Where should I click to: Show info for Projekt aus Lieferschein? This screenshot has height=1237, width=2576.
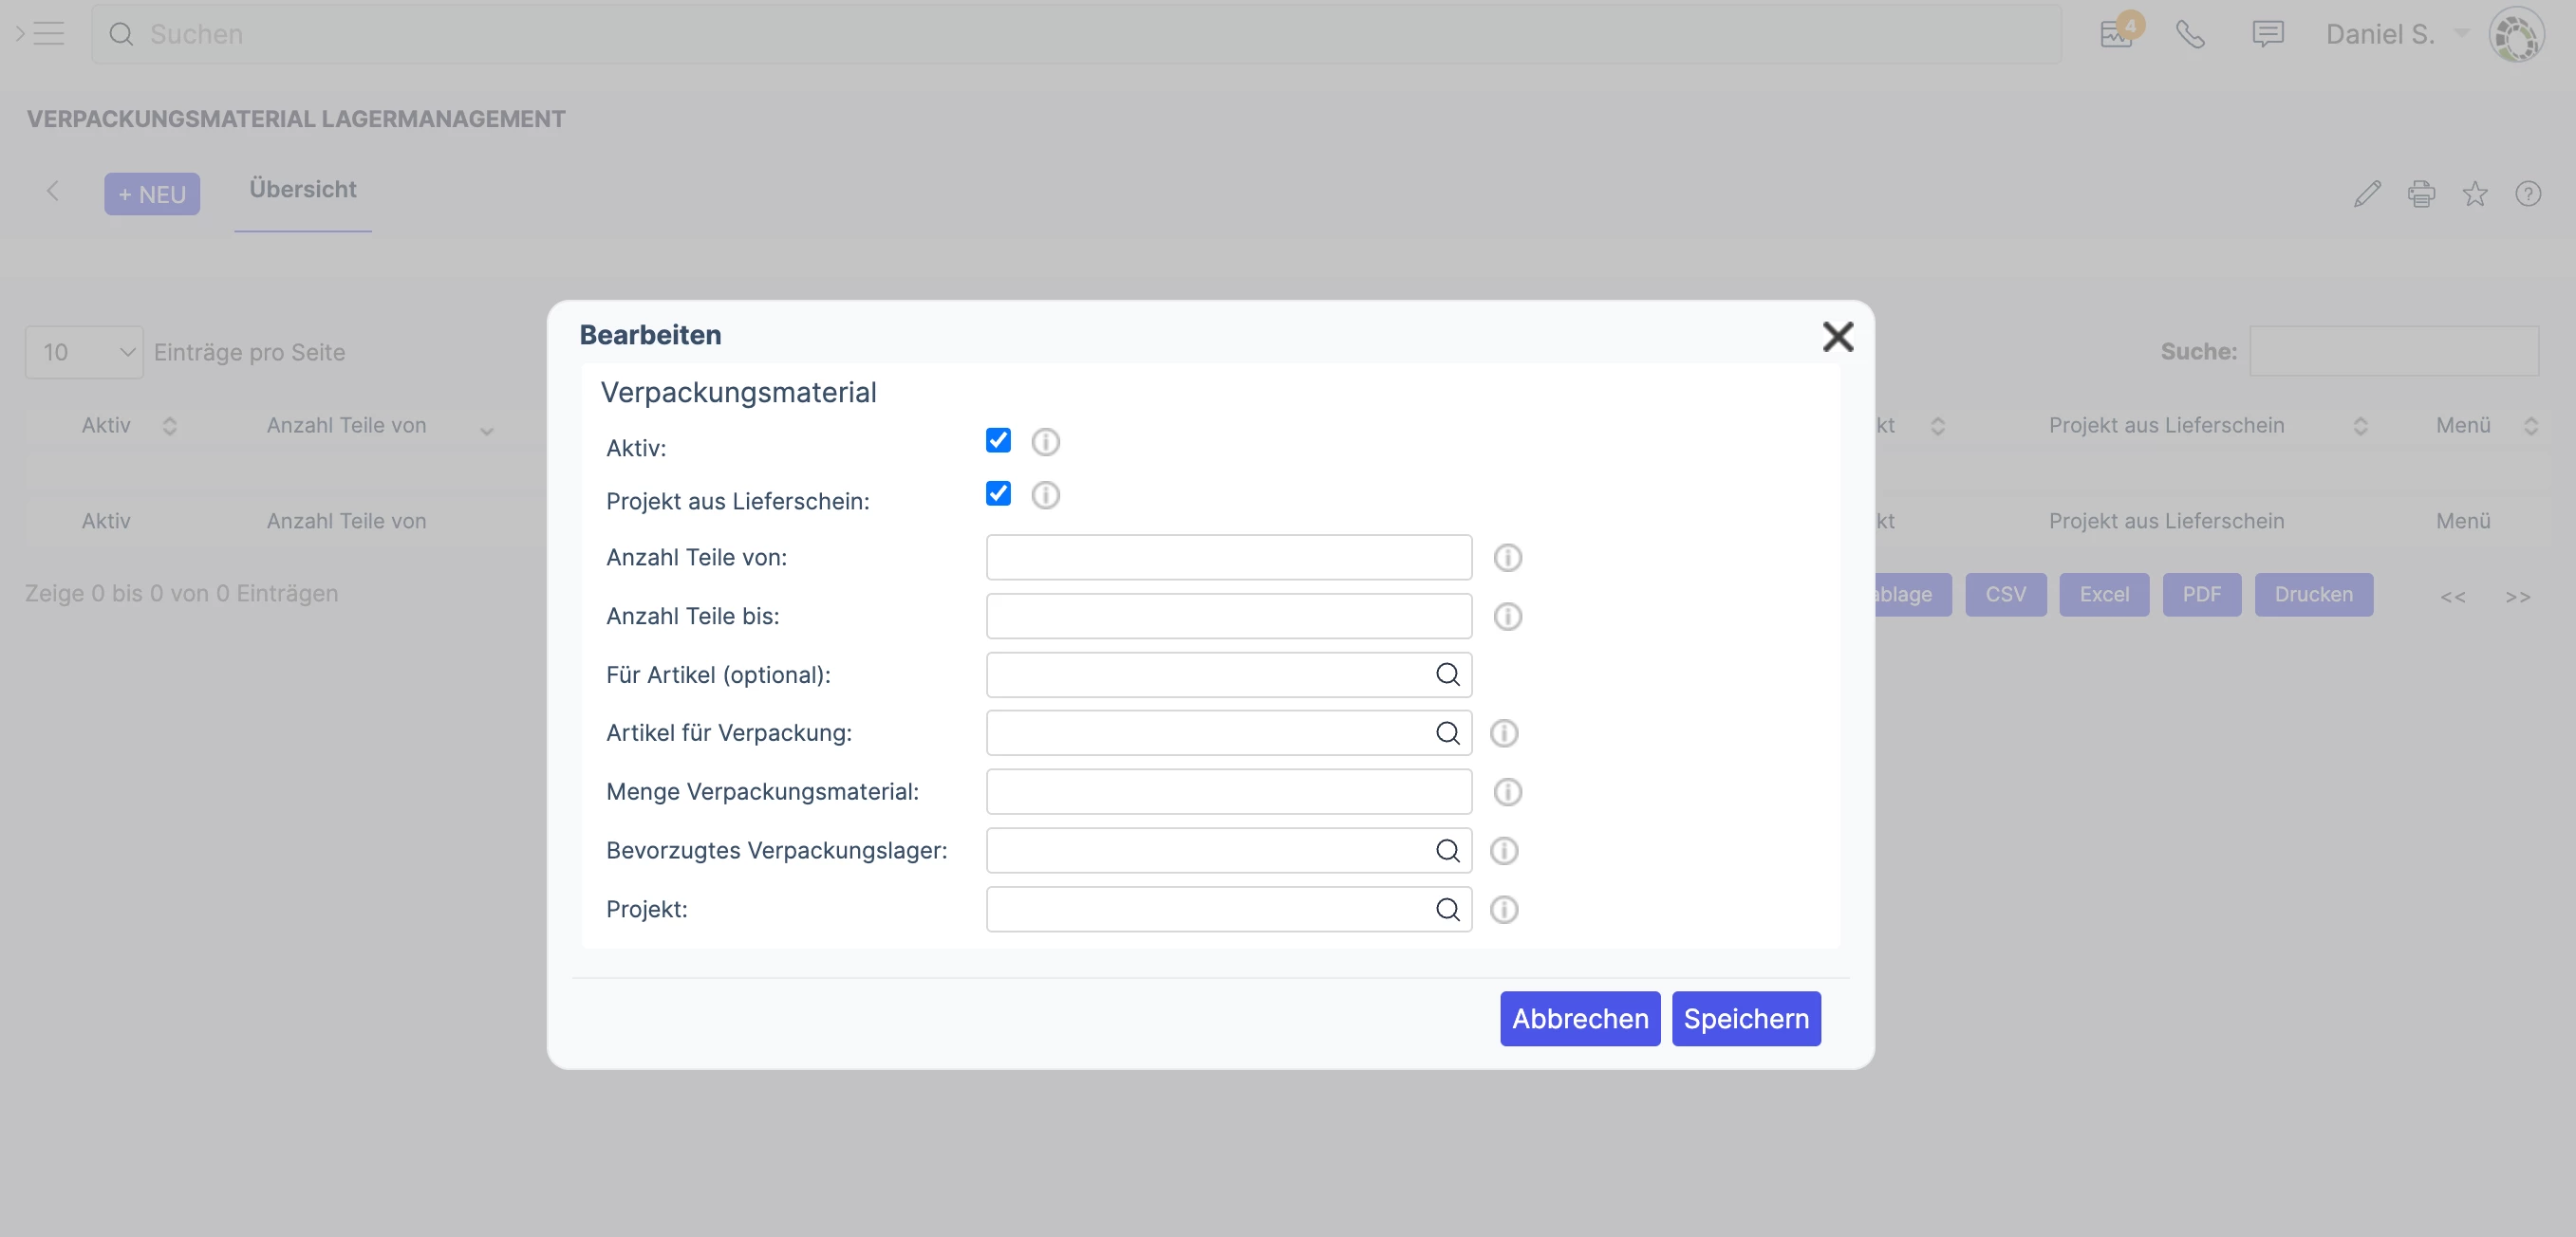(1045, 494)
